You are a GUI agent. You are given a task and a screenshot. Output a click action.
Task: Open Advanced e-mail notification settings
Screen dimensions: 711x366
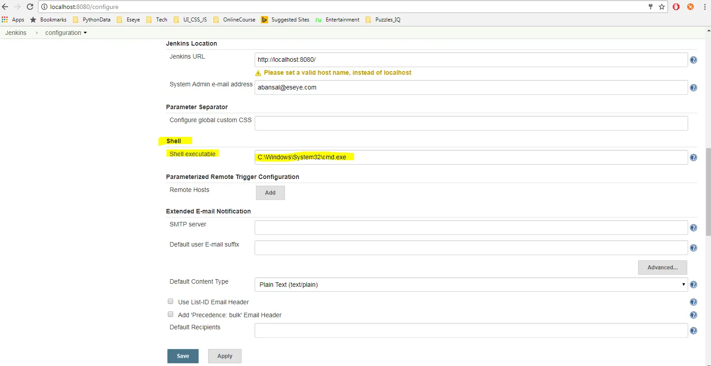pos(663,268)
